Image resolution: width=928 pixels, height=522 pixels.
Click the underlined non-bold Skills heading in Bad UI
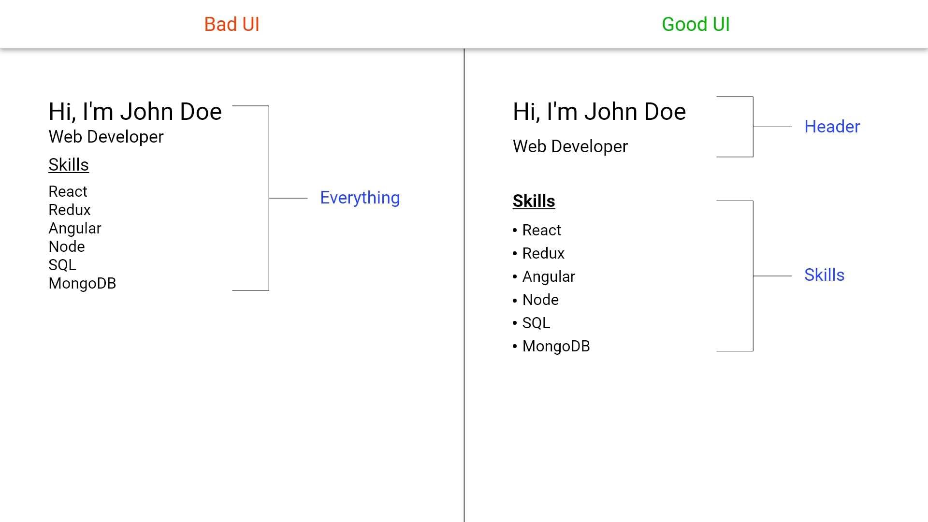click(x=69, y=165)
